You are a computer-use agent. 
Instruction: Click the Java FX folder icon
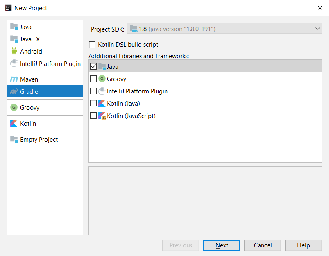coord(14,39)
